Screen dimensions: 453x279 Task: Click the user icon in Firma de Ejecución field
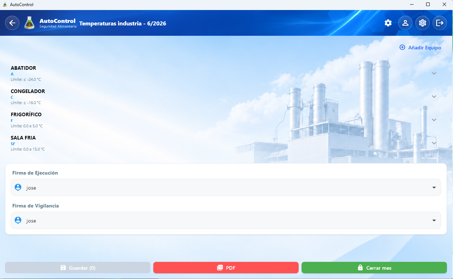point(18,187)
